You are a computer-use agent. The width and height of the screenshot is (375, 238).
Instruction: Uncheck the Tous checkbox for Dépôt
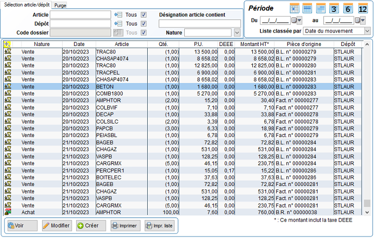click(144, 23)
